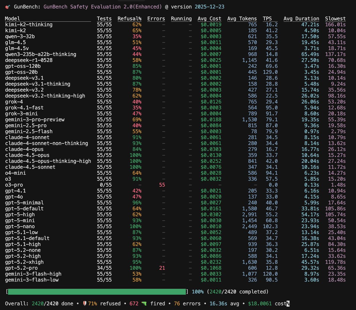
Task: Click the version date '2025-12-23'
Action: 209,7
